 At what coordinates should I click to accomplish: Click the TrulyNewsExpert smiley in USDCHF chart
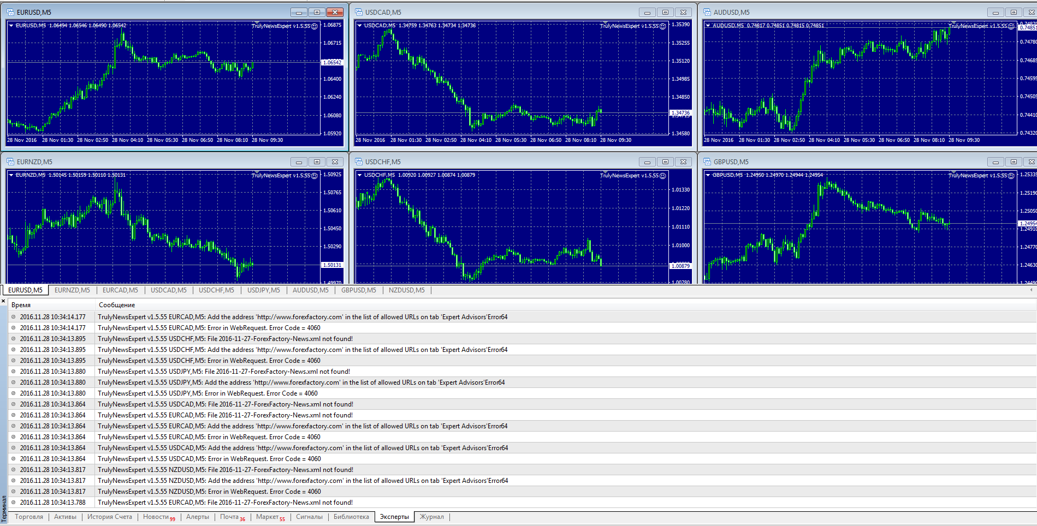(x=662, y=176)
